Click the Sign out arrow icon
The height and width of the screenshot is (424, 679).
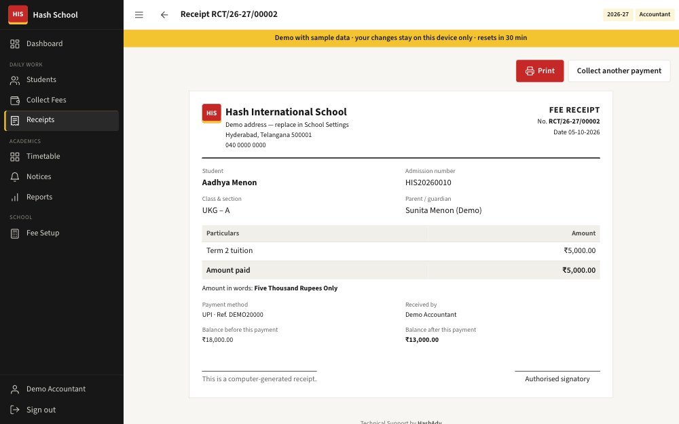(15, 410)
